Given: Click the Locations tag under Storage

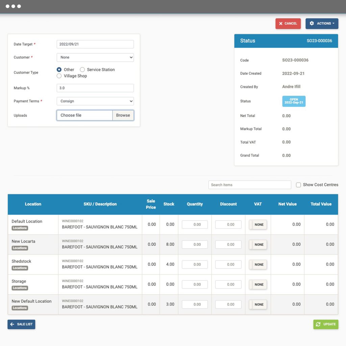Looking at the screenshot, I should click(x=20, y=288).
